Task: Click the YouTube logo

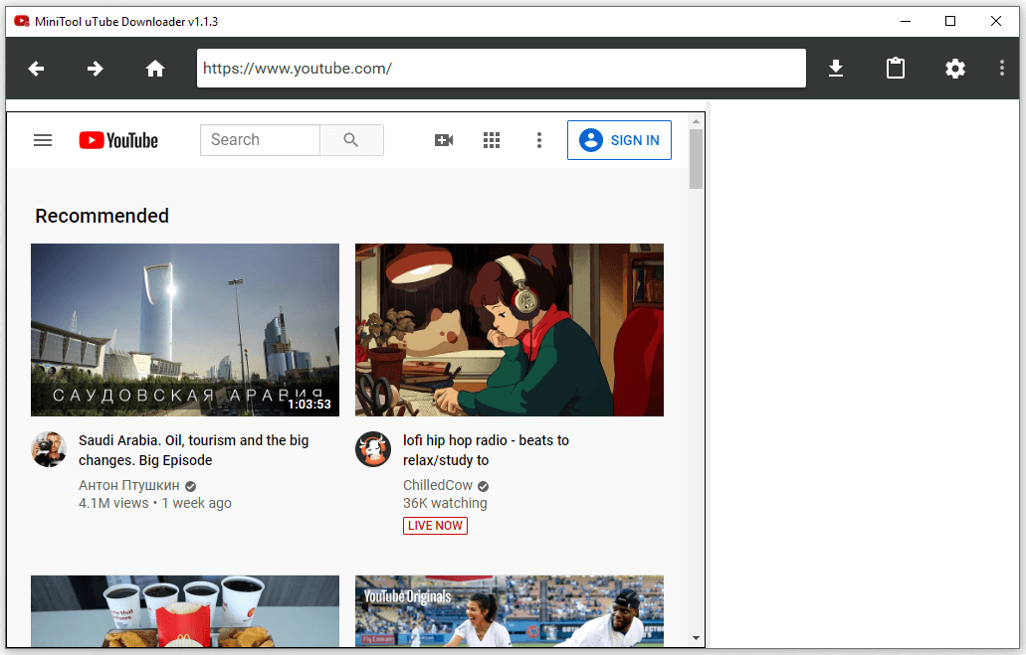Action: pos(118,140)
